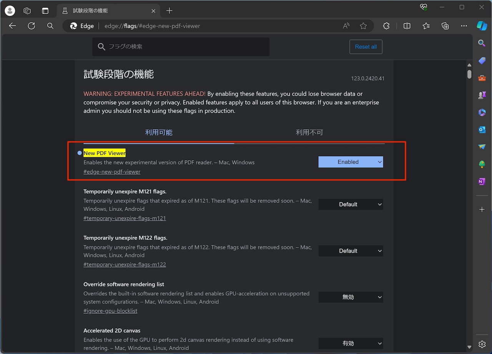The width and height of the screenshot is (492, 354).
Task: Add a sidebar app with plus icon
Action: (x=482, y=209)
